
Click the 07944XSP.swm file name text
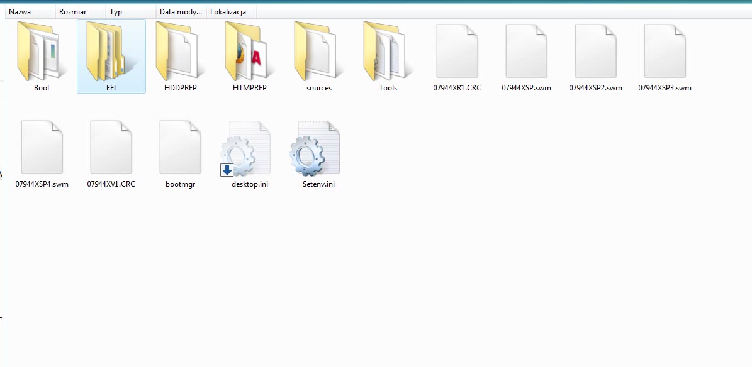tap(526, 88)
